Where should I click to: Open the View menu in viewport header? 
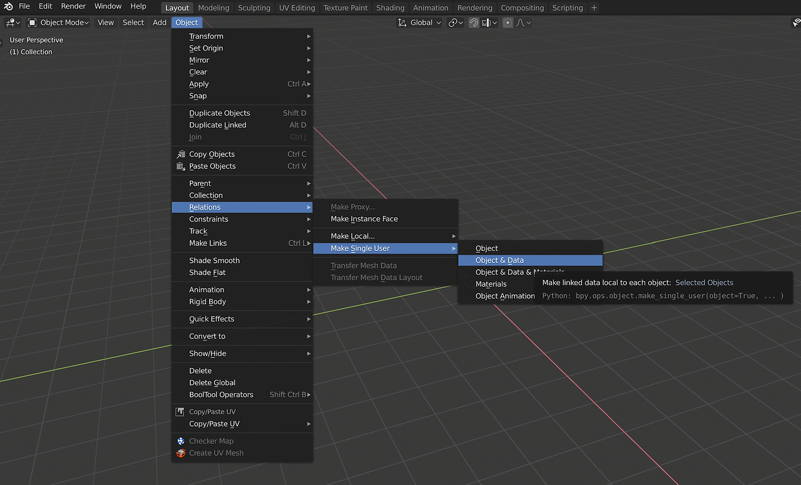pyautogui.click(x=106, y=23)
